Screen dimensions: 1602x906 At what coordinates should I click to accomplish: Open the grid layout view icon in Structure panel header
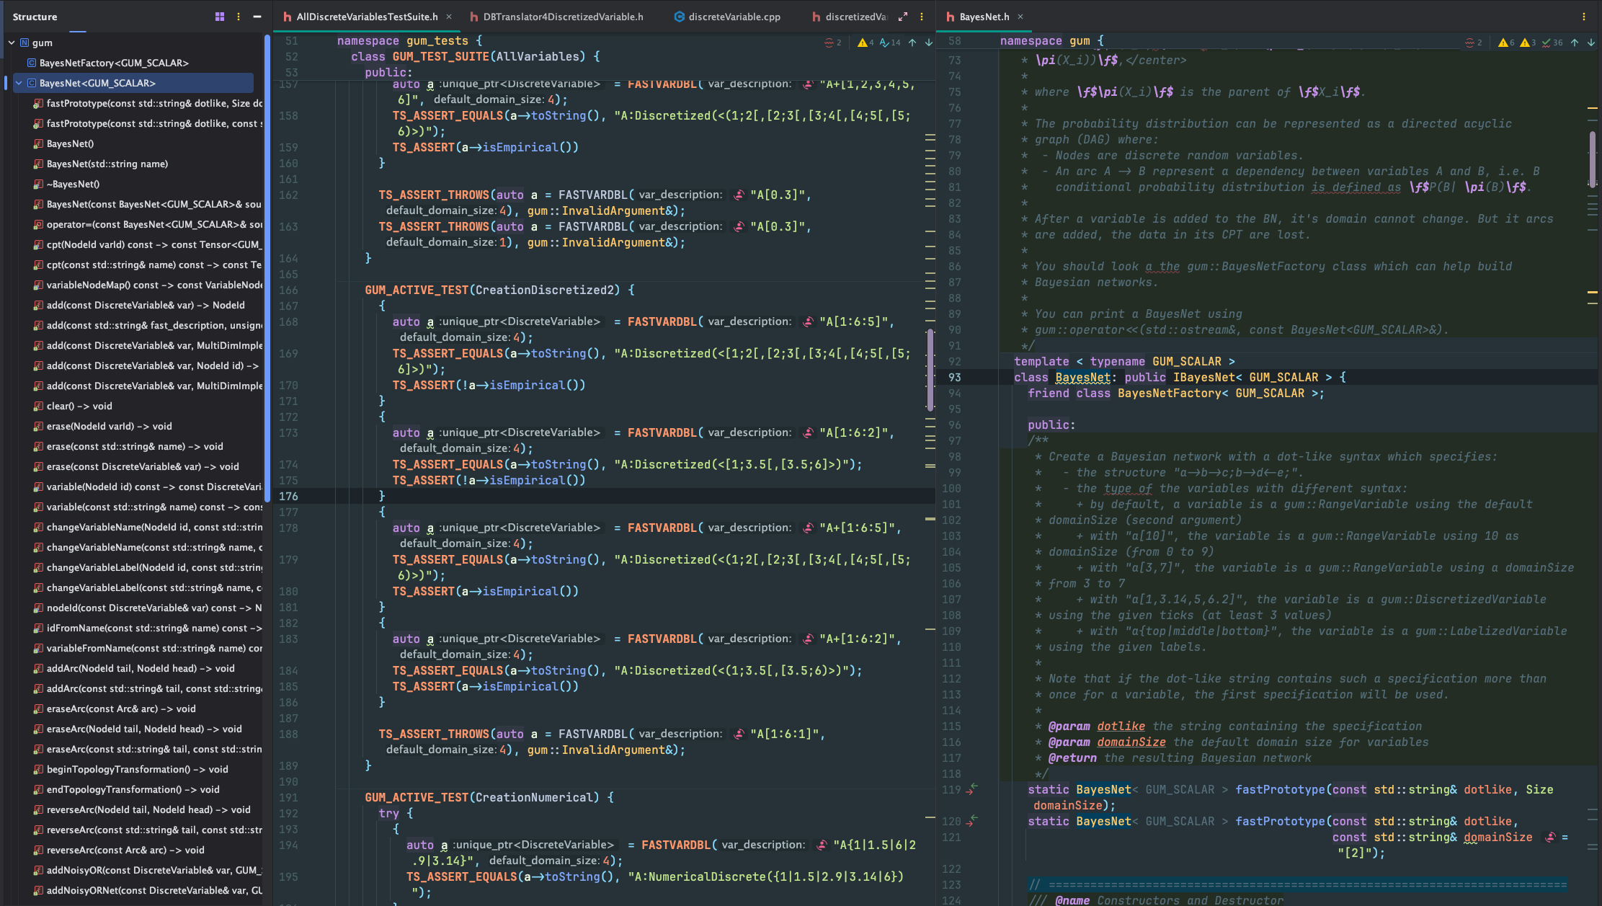click(220, 16)
